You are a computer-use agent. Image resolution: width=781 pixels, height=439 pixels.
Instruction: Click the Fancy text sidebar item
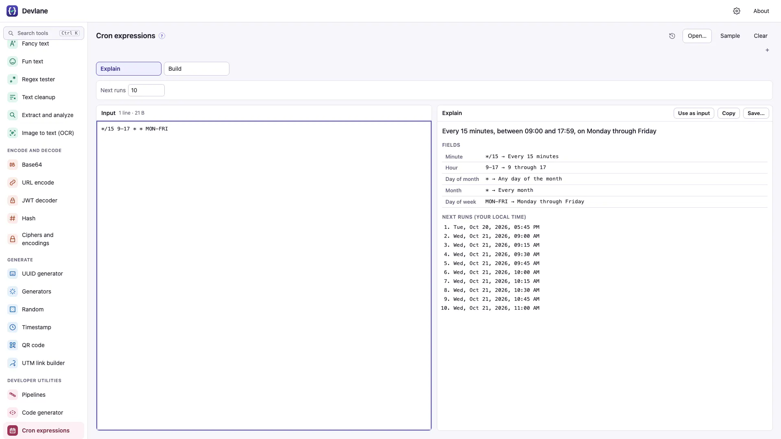pos(44,43)
